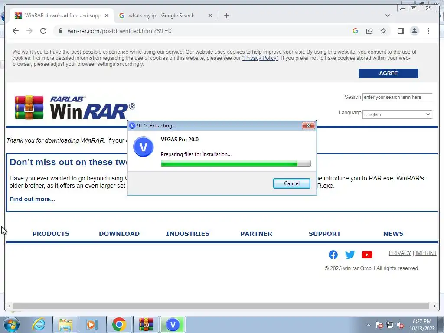Screen dimensions: 444x333
Task: Open Windows Media Player from taskbar
Action: (x=91, y=324)
